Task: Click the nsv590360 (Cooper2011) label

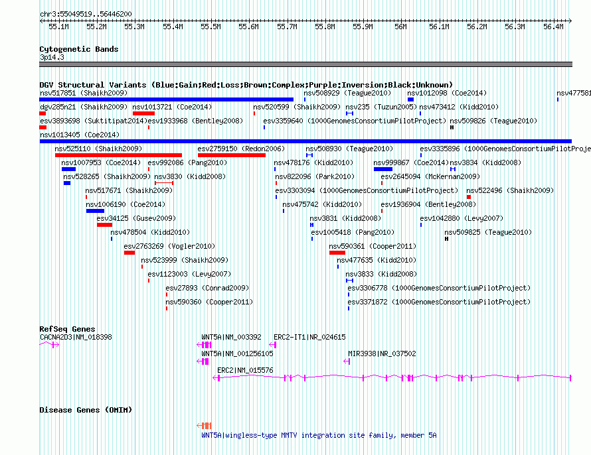Action: (209, 302)
